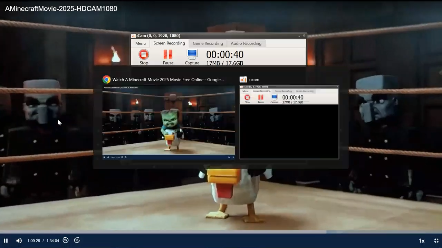Open the 1x playback speed selector
Image resolution: width=442 pixels, height=248 pixels.
422,241
